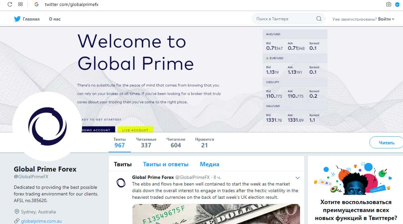Viewport: 403px width, 224px height.
Task: Open the Войти login dropdown
Action: coord(386,19)
